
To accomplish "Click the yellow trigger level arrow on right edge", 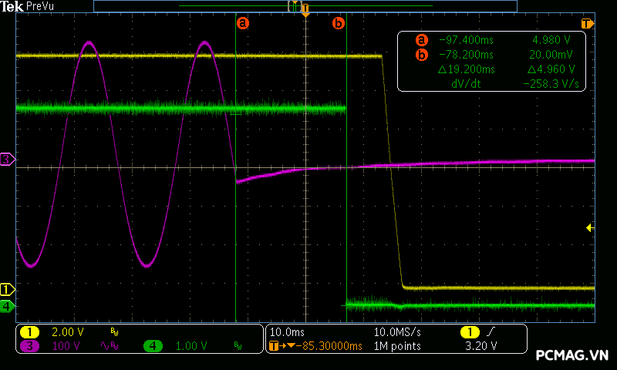I will click(x=590, y=227).
